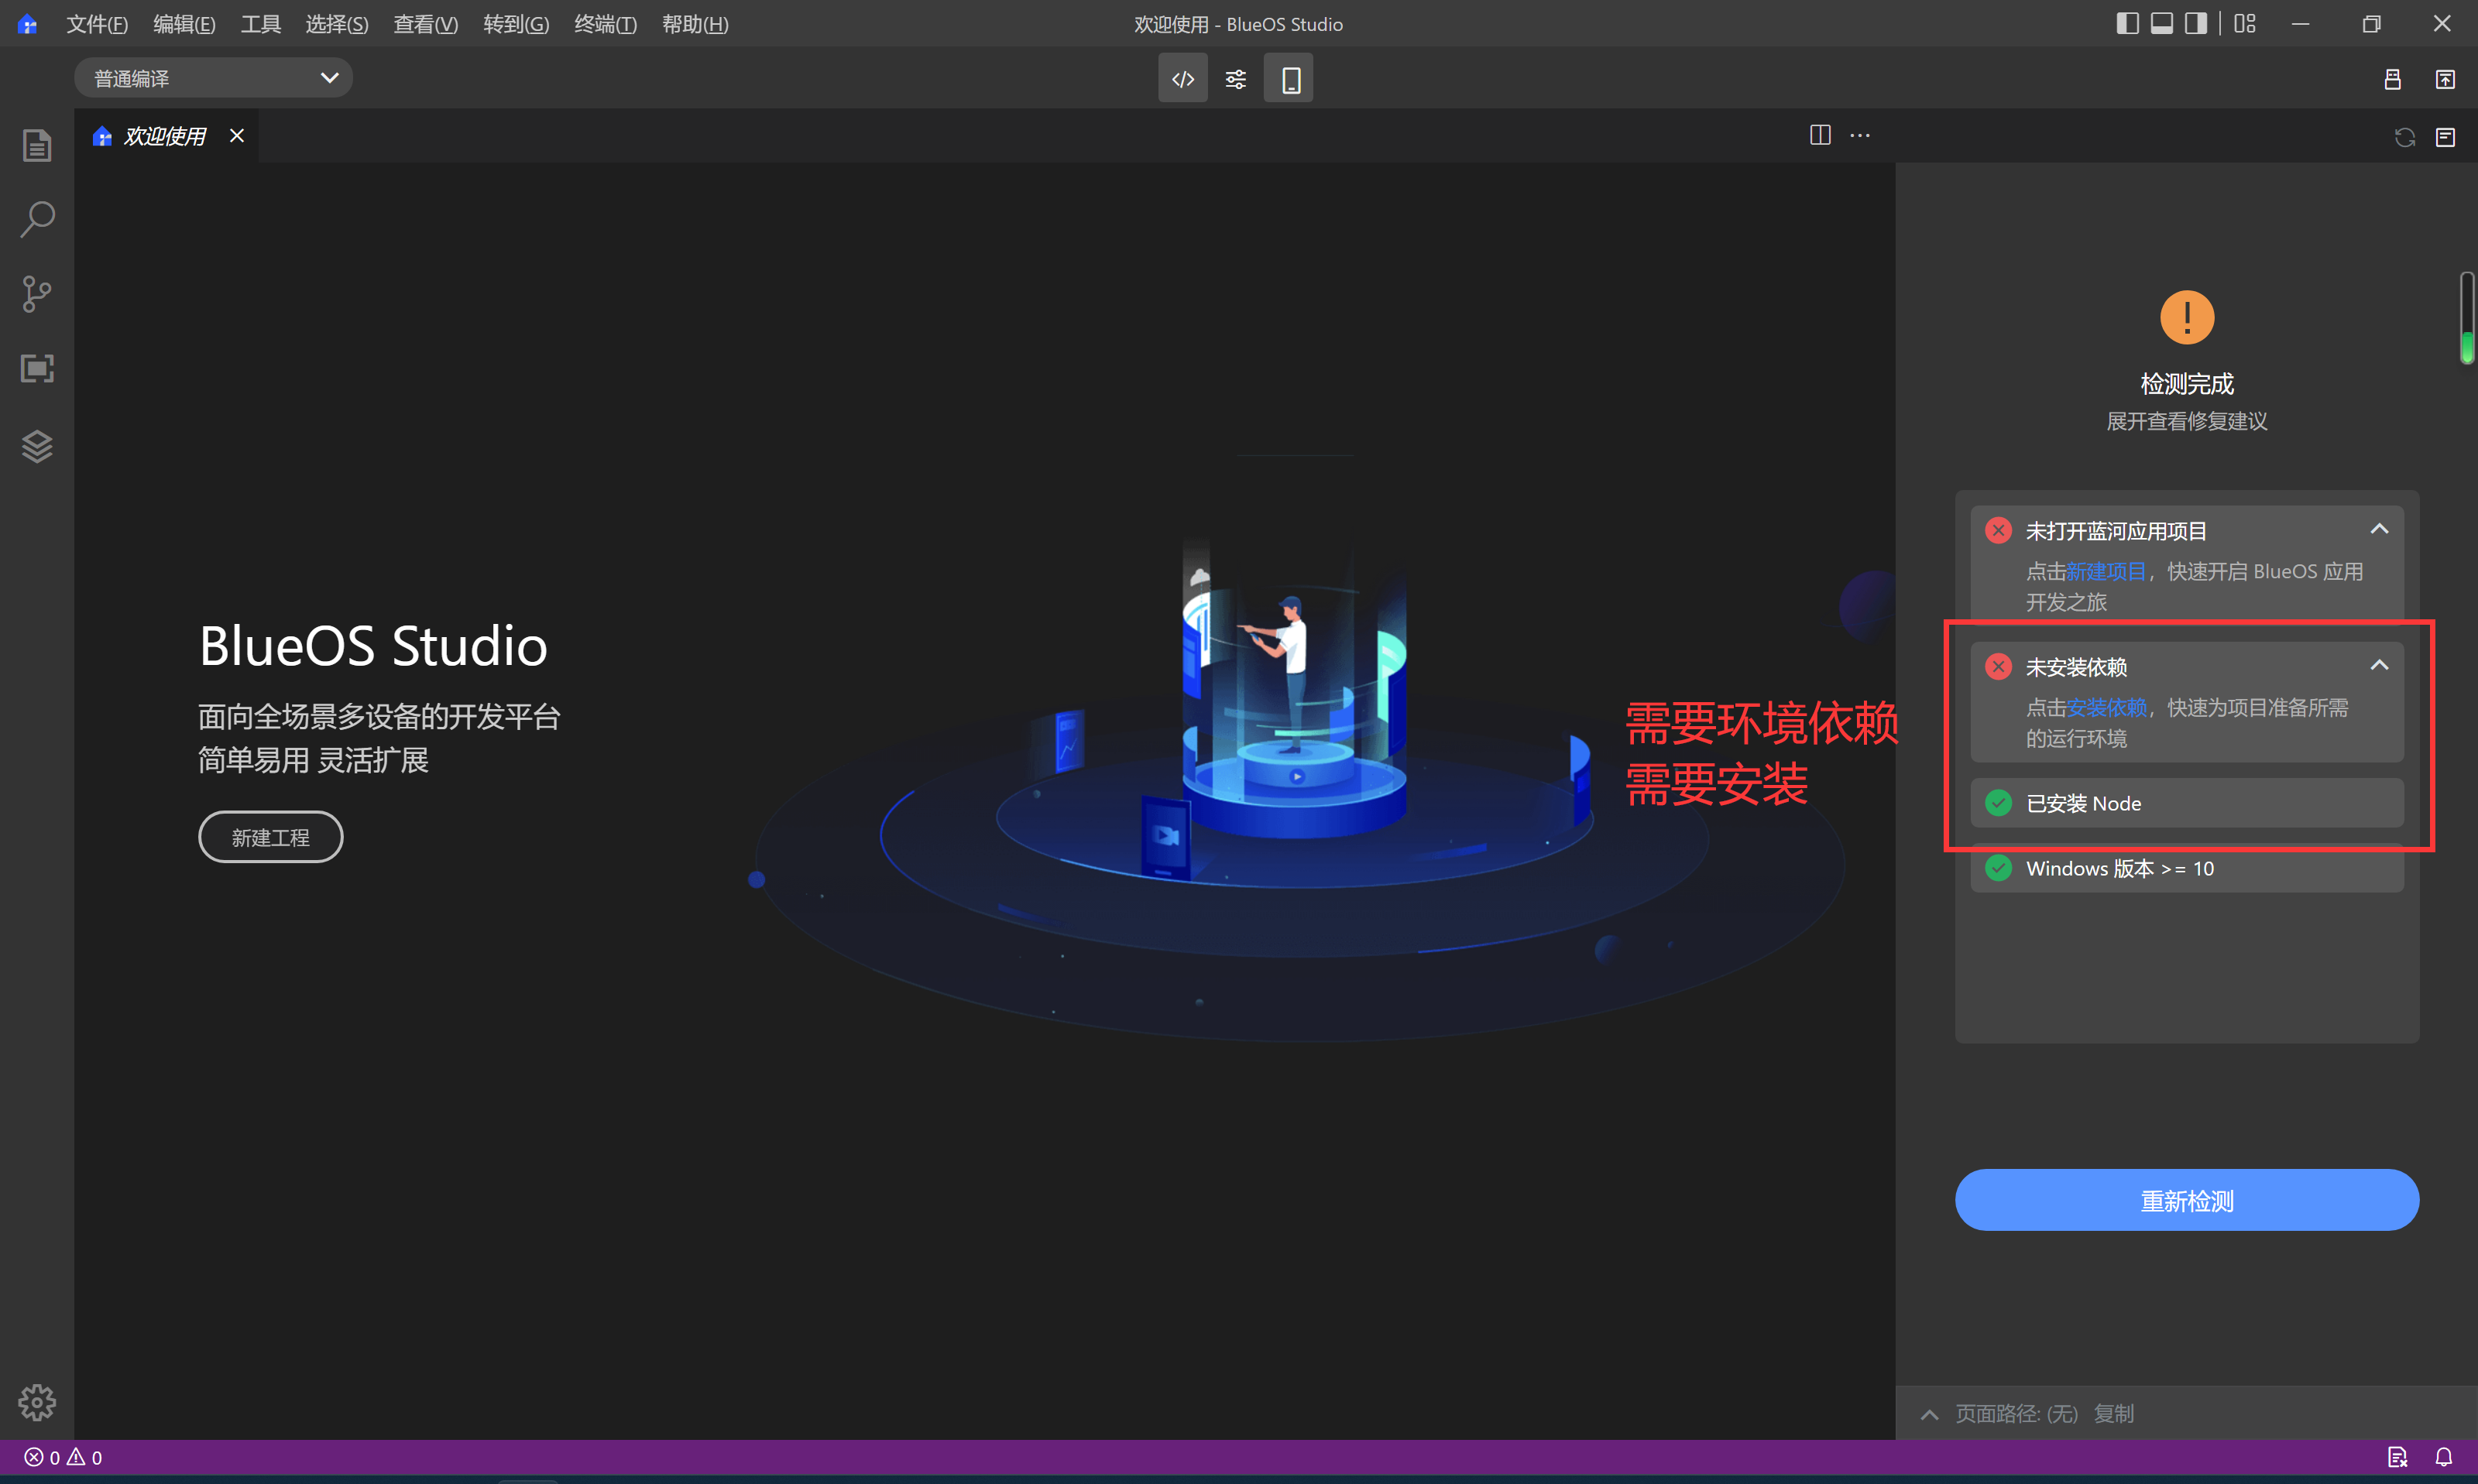2478x1484 pixels.
Task: Open the Source Control panel
Action: pos(37,293)
